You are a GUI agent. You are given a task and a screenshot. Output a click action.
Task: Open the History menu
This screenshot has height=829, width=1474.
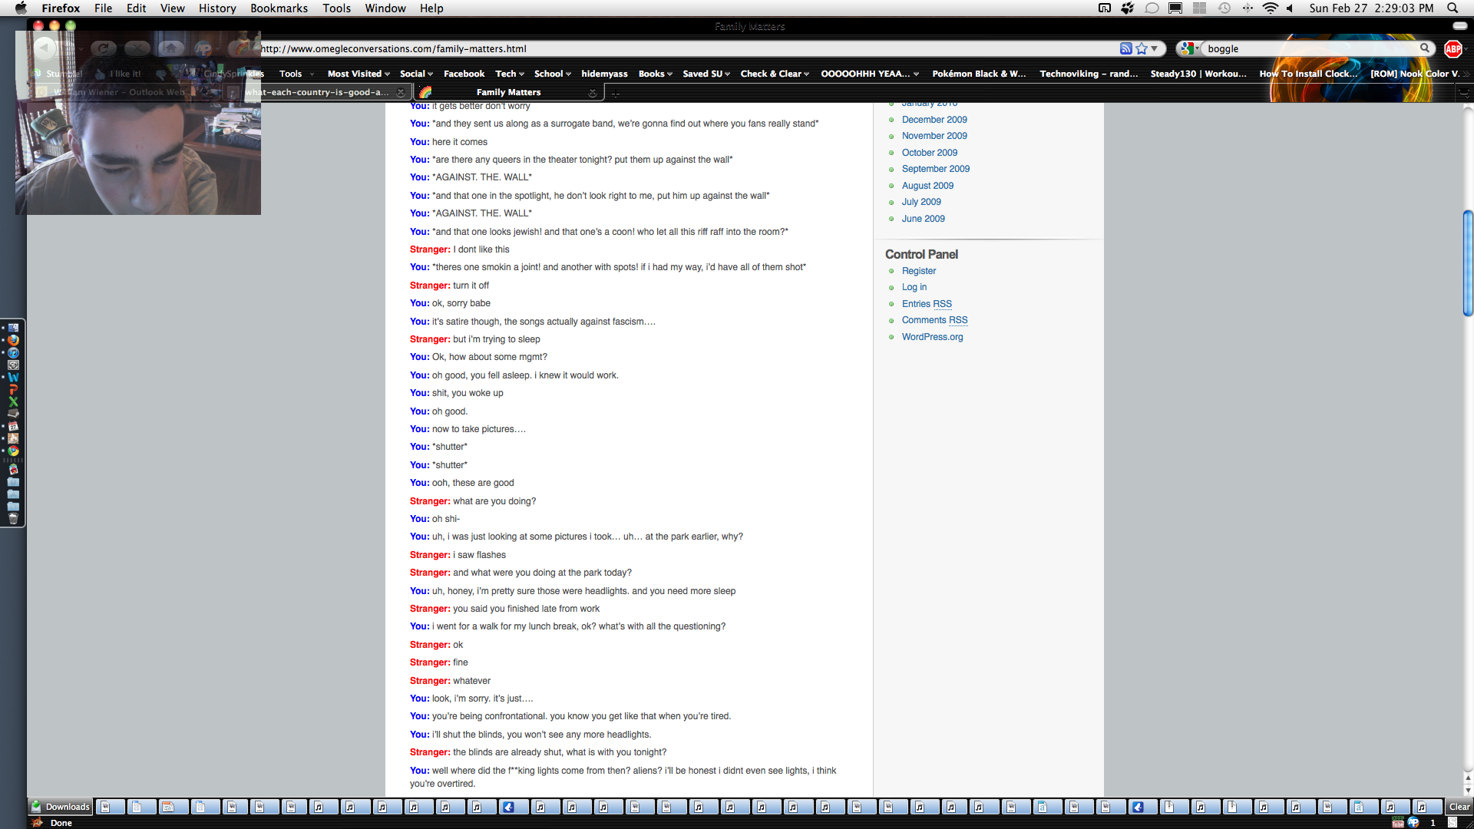(x=217, y=8)
